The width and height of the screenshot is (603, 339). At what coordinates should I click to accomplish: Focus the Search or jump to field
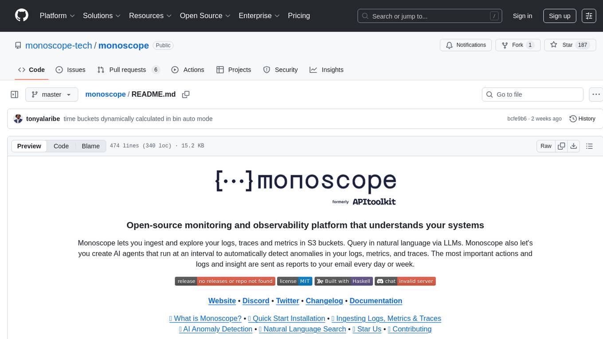click(430, 16)
